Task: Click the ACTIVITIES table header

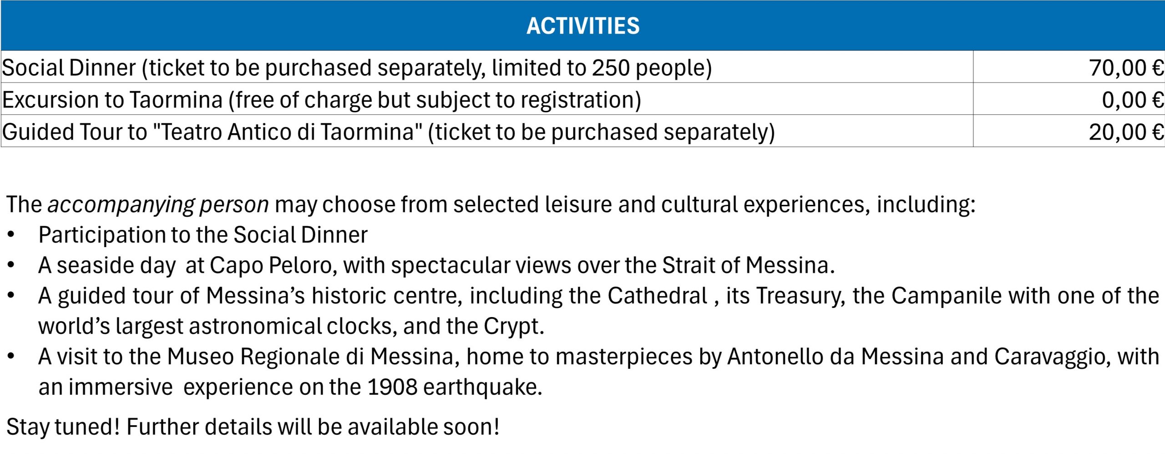Action: (x=582, y=25)
